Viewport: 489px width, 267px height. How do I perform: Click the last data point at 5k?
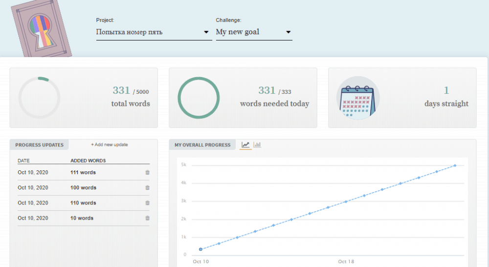pos(455,165)
